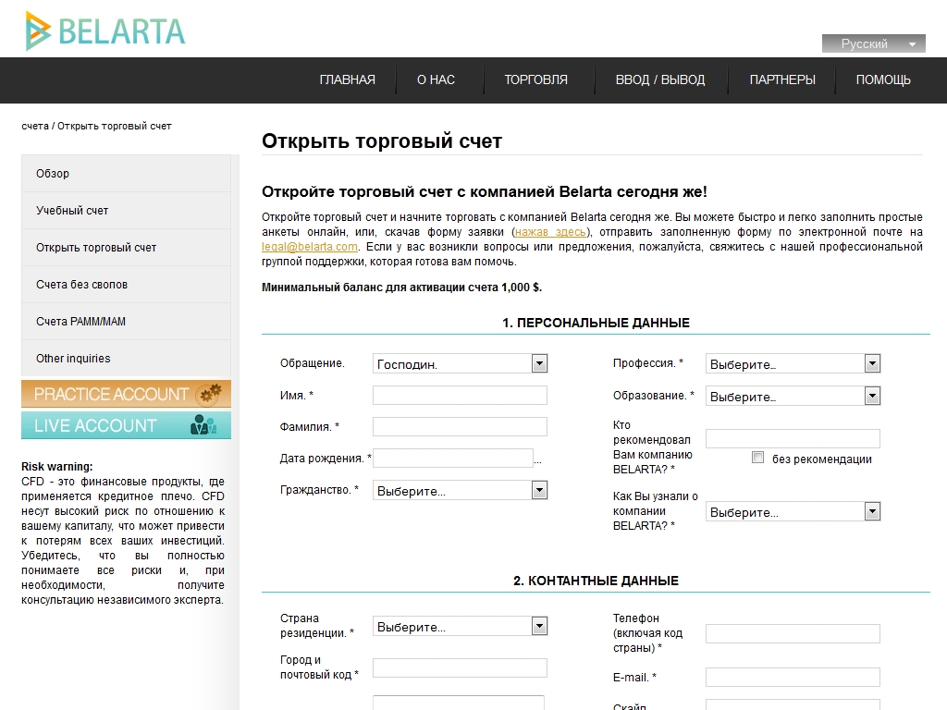This screenshot has width=947, height=710.
Task: Focus the E-mail input field
Action: (793, 678)
